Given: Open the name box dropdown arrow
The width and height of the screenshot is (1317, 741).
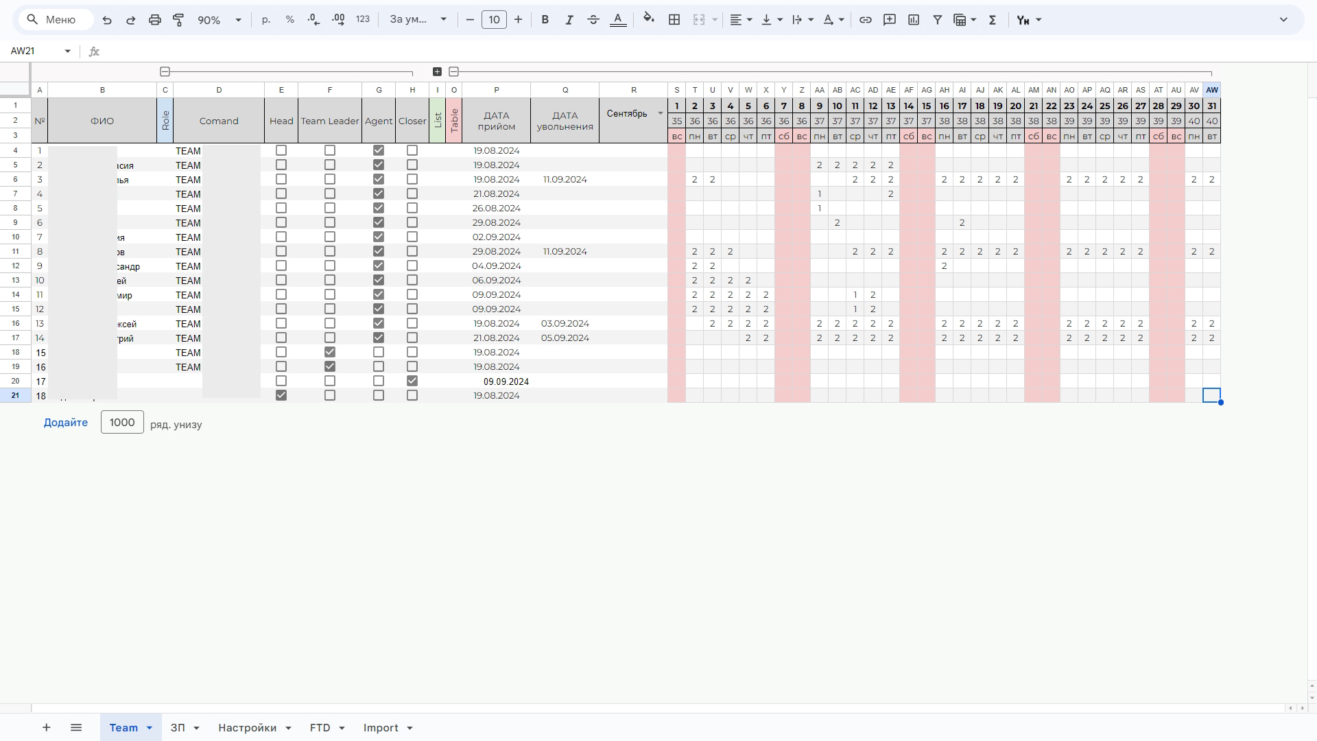Looking at the screenshot, I should 67,51.
